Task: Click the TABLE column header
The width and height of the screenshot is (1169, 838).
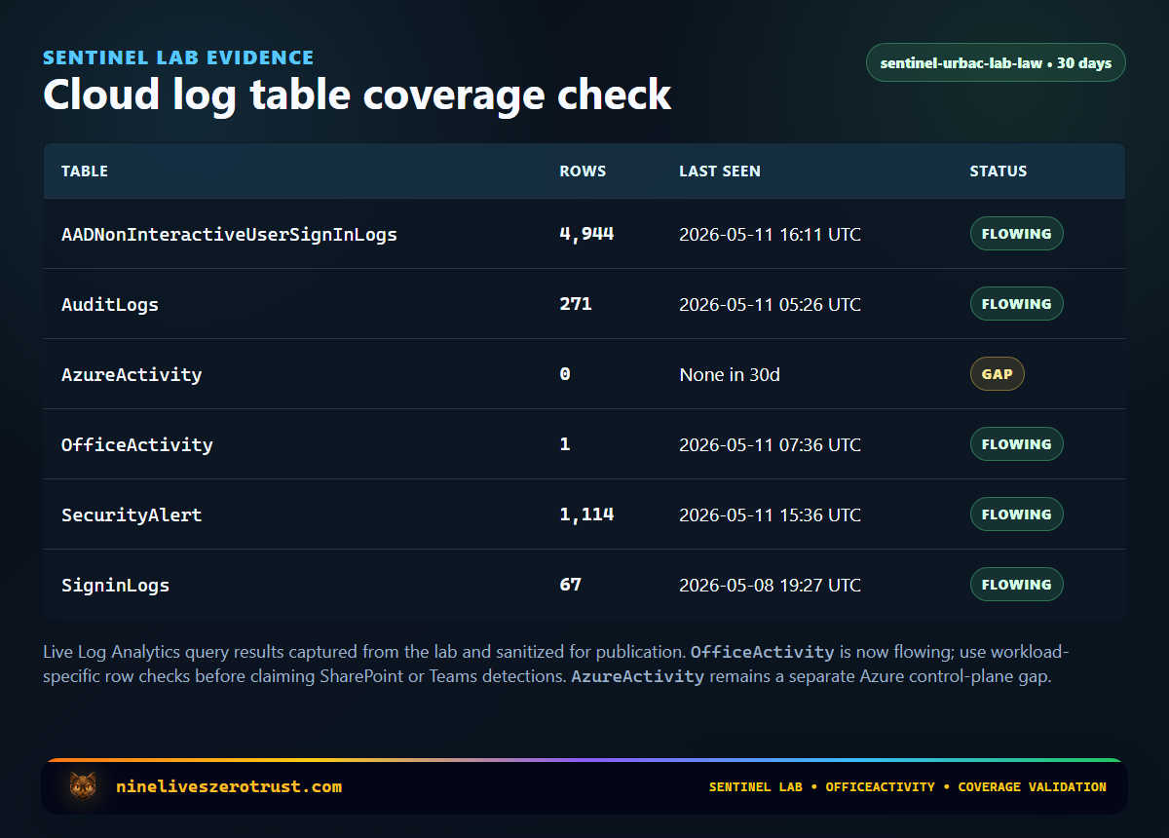Action: (x=85, y=171)
